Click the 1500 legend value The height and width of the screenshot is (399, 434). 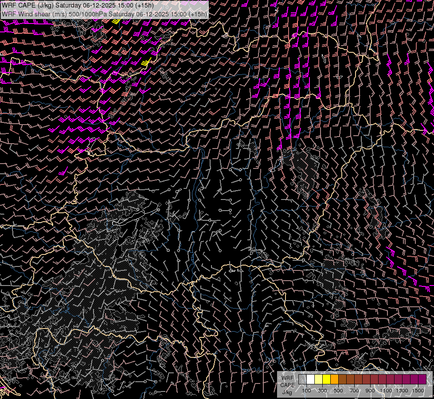point(418,391)
